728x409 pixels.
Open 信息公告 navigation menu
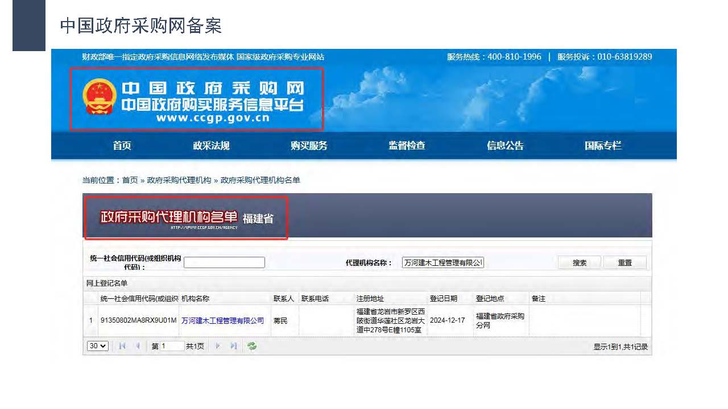505,146
